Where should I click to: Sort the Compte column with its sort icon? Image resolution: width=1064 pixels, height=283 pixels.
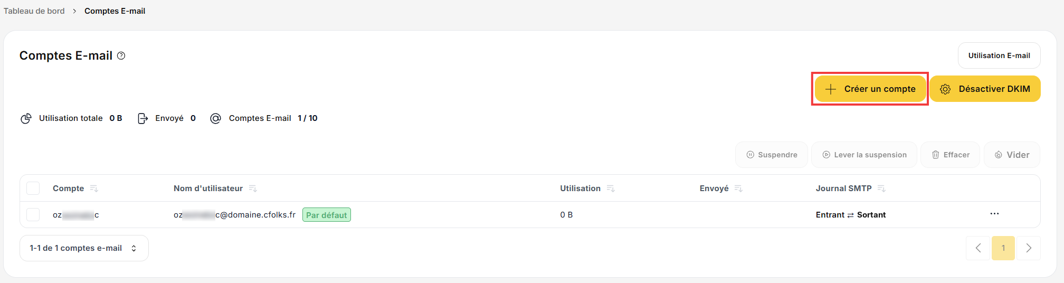[94, 188]
